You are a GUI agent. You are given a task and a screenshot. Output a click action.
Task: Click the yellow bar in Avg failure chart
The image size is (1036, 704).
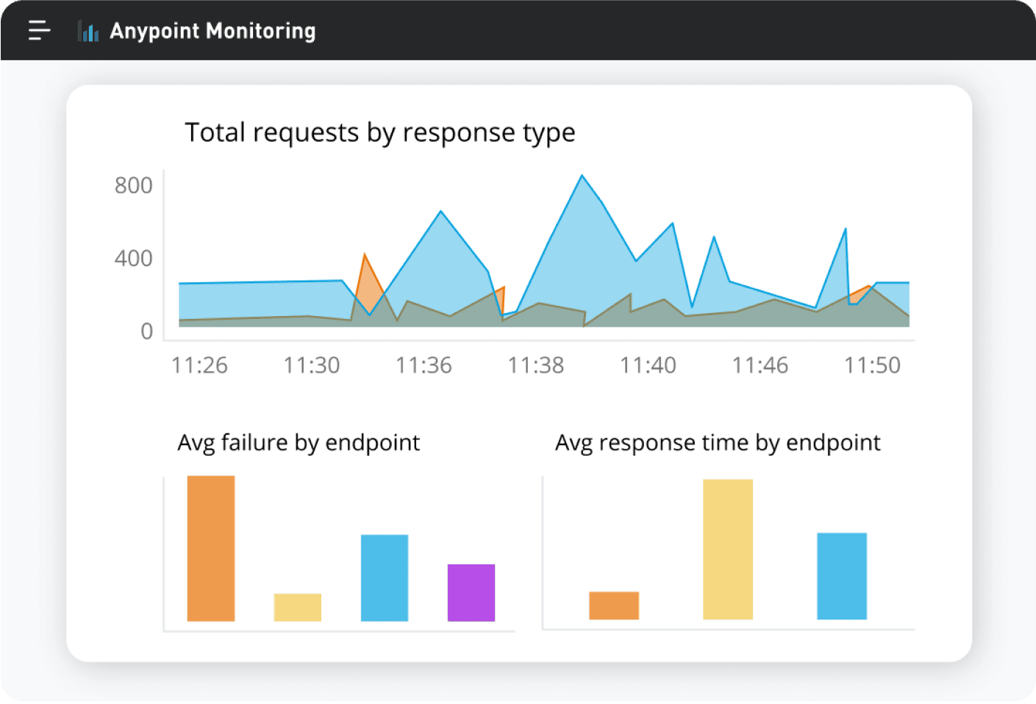coord(297,607)
